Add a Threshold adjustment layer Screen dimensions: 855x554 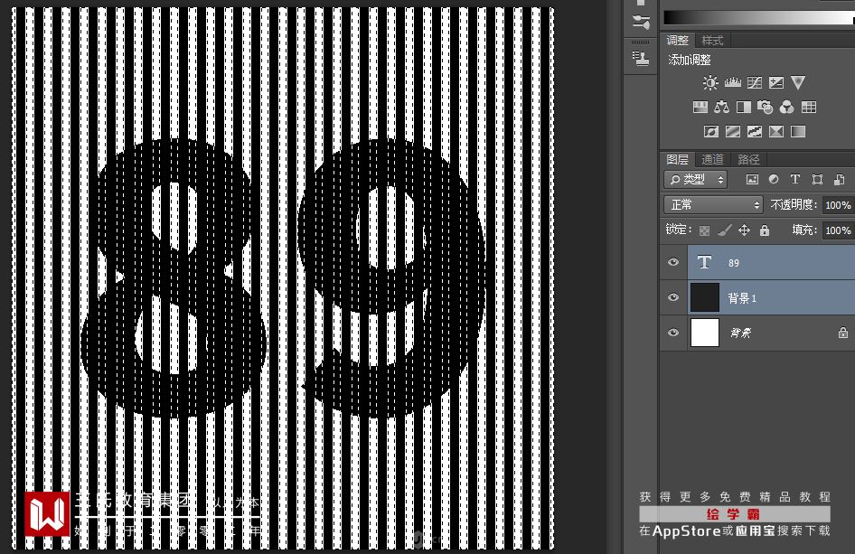click(754, 131)
